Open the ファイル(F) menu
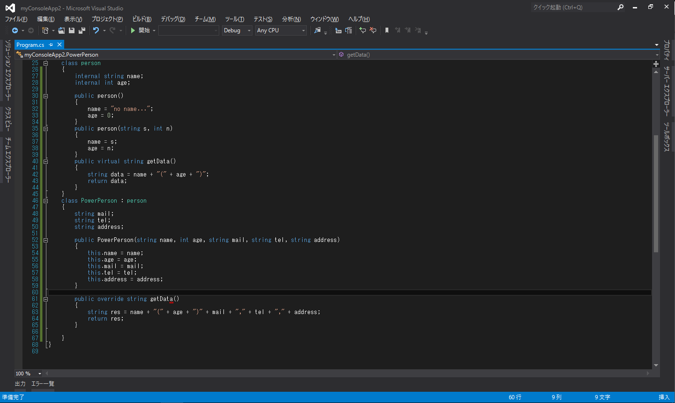Image resolution: width=675 pixels, height=403 pixels. click(x=16, y=19)
